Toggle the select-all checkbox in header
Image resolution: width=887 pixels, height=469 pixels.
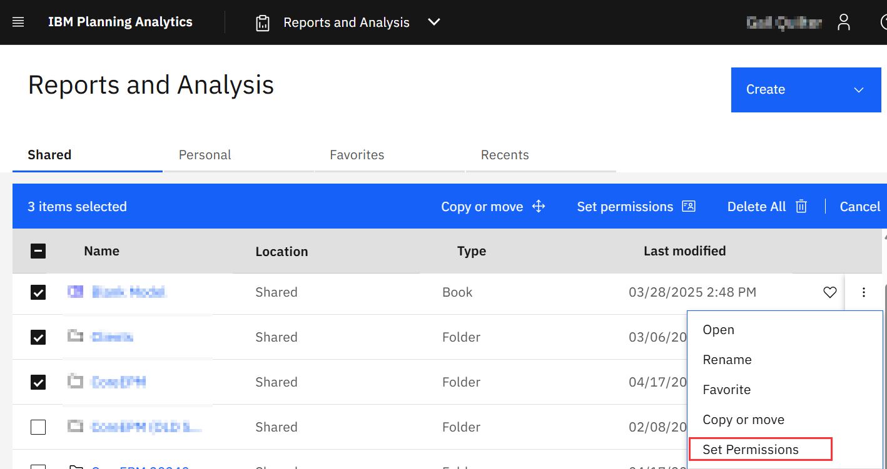pos(38,251)
